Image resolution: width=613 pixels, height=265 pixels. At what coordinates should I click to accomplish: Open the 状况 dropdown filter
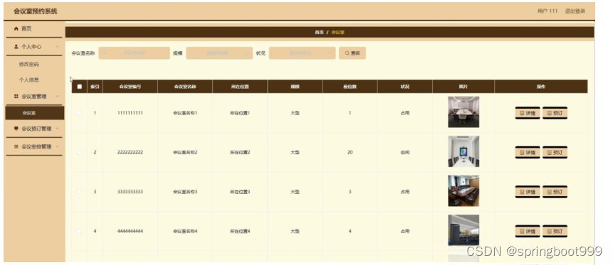[302, 53]
